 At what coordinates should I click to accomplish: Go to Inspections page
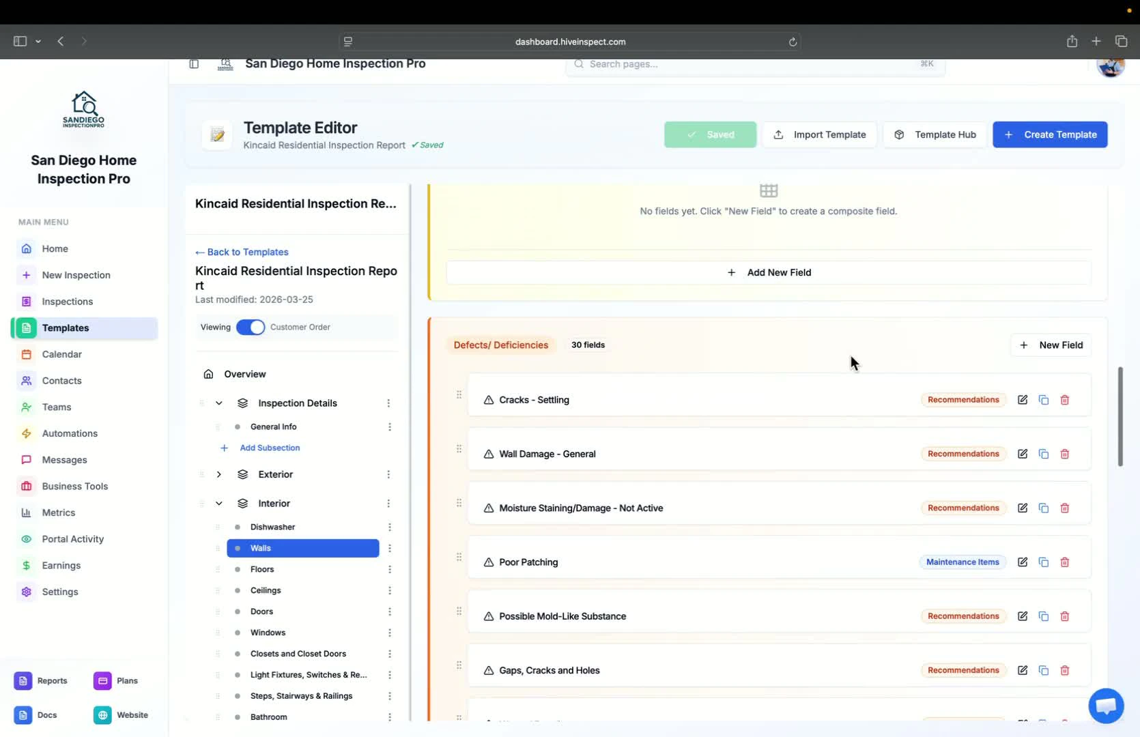point(87,302)
